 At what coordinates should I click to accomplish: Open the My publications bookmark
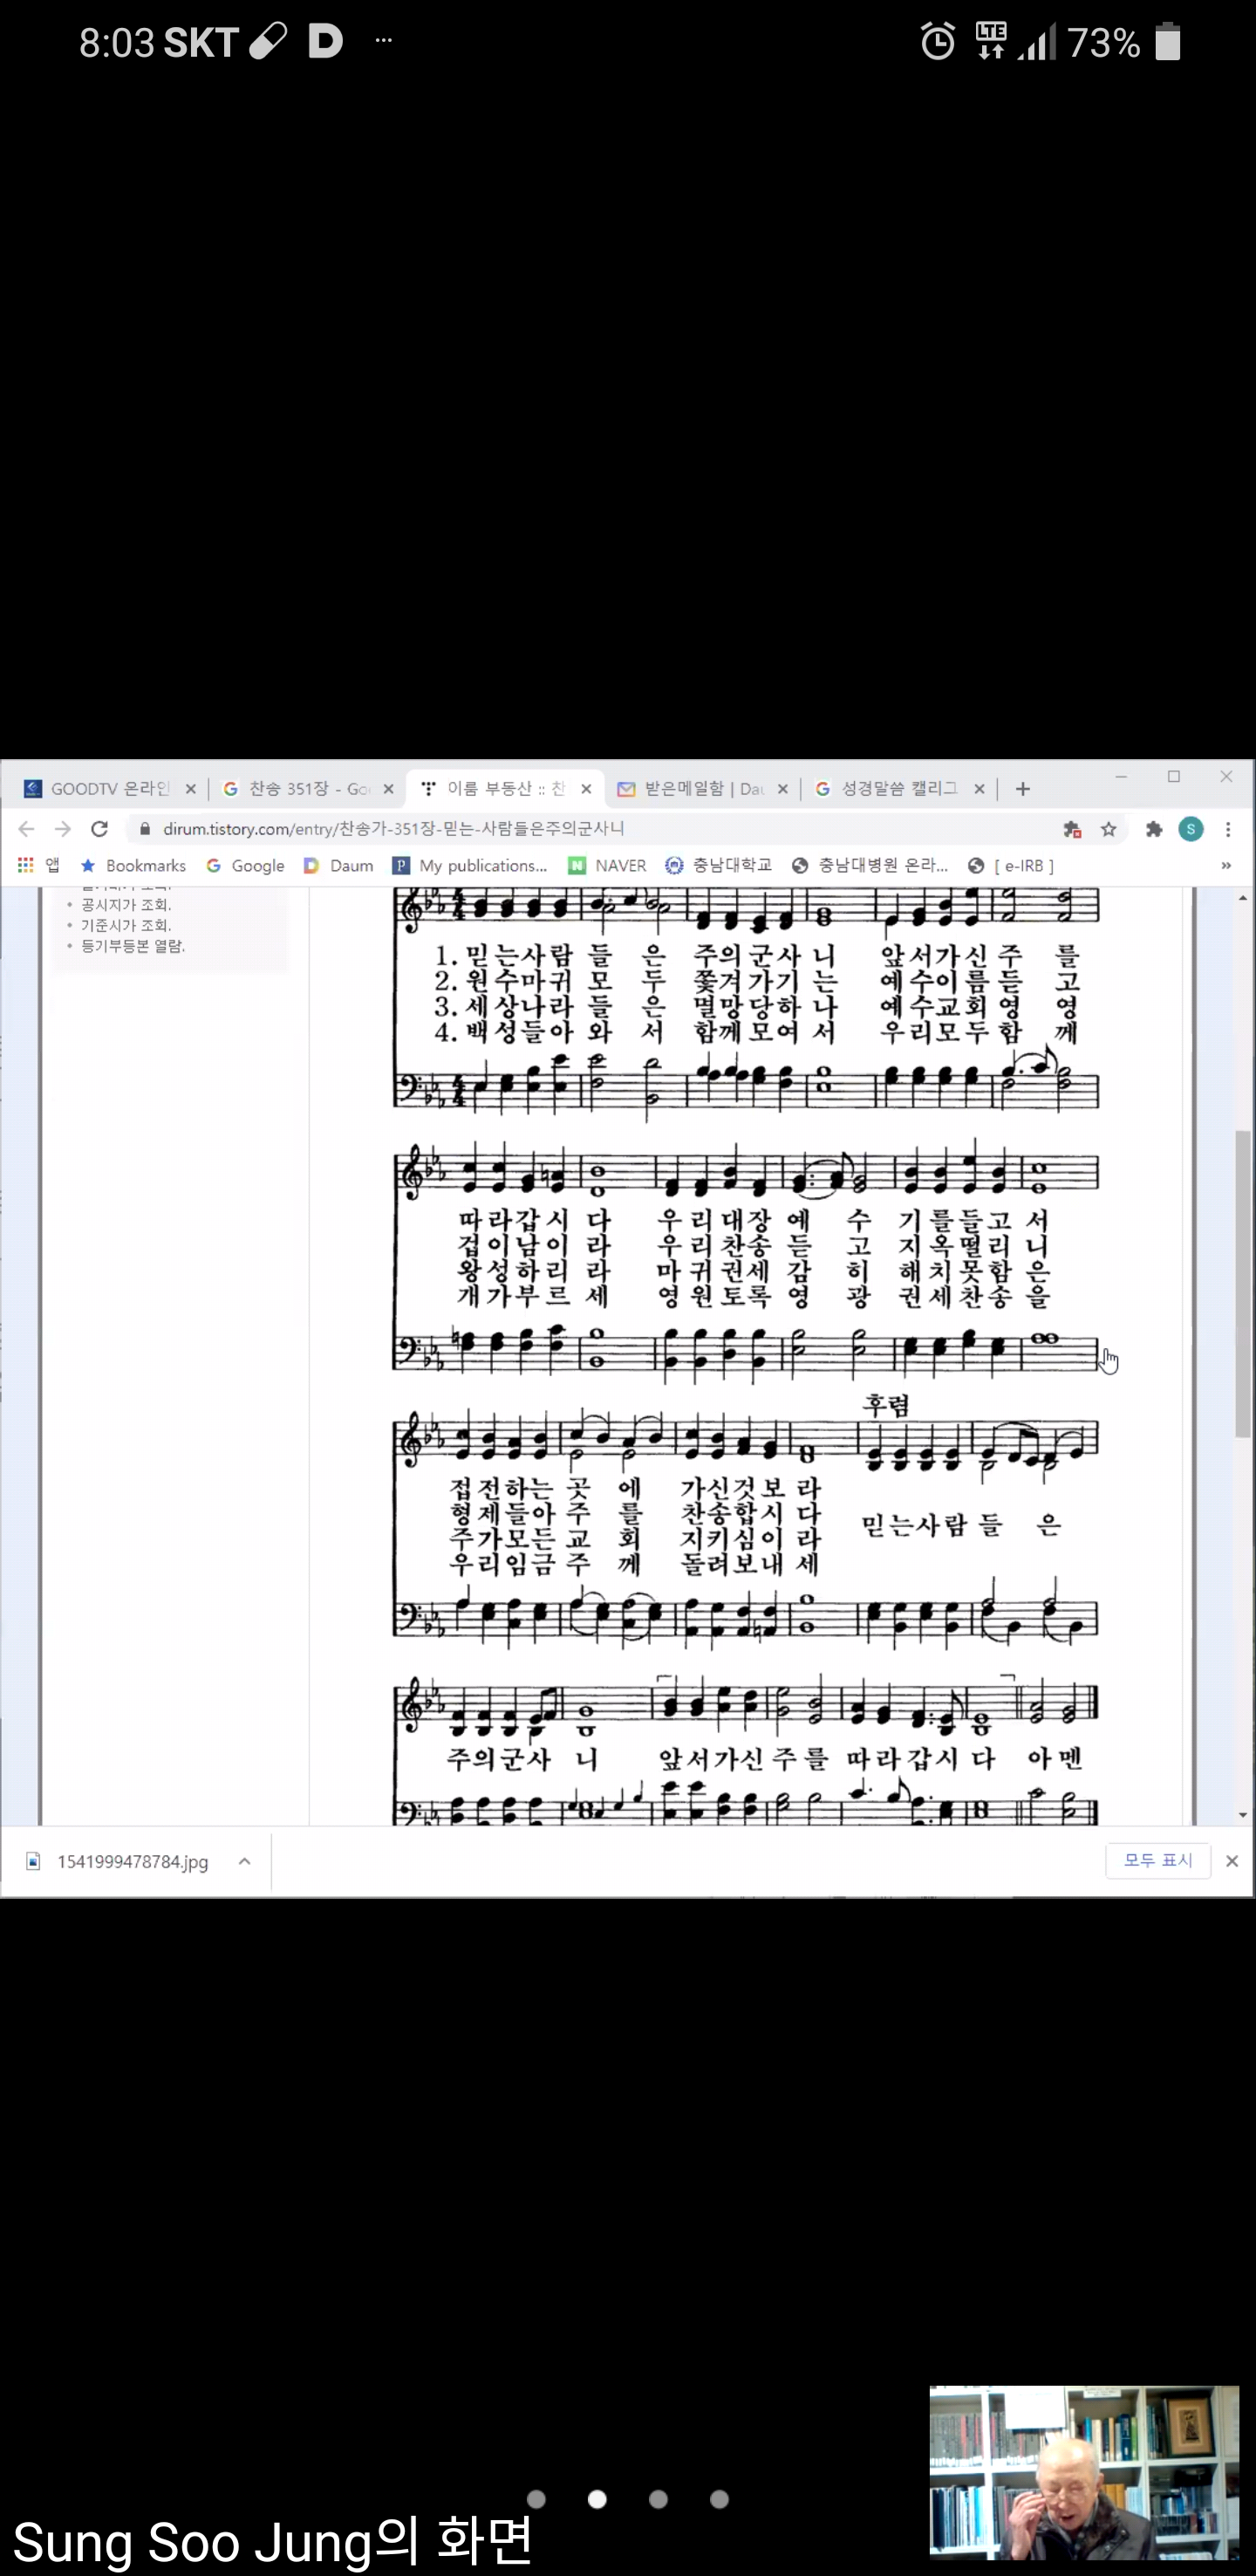471,865
